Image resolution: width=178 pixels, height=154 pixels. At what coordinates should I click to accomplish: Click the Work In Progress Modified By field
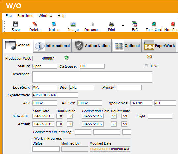75,149
